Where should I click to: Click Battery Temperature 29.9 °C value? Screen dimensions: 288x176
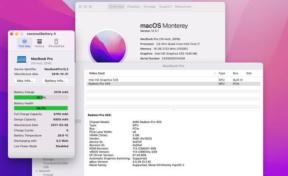tap(63, 135)
